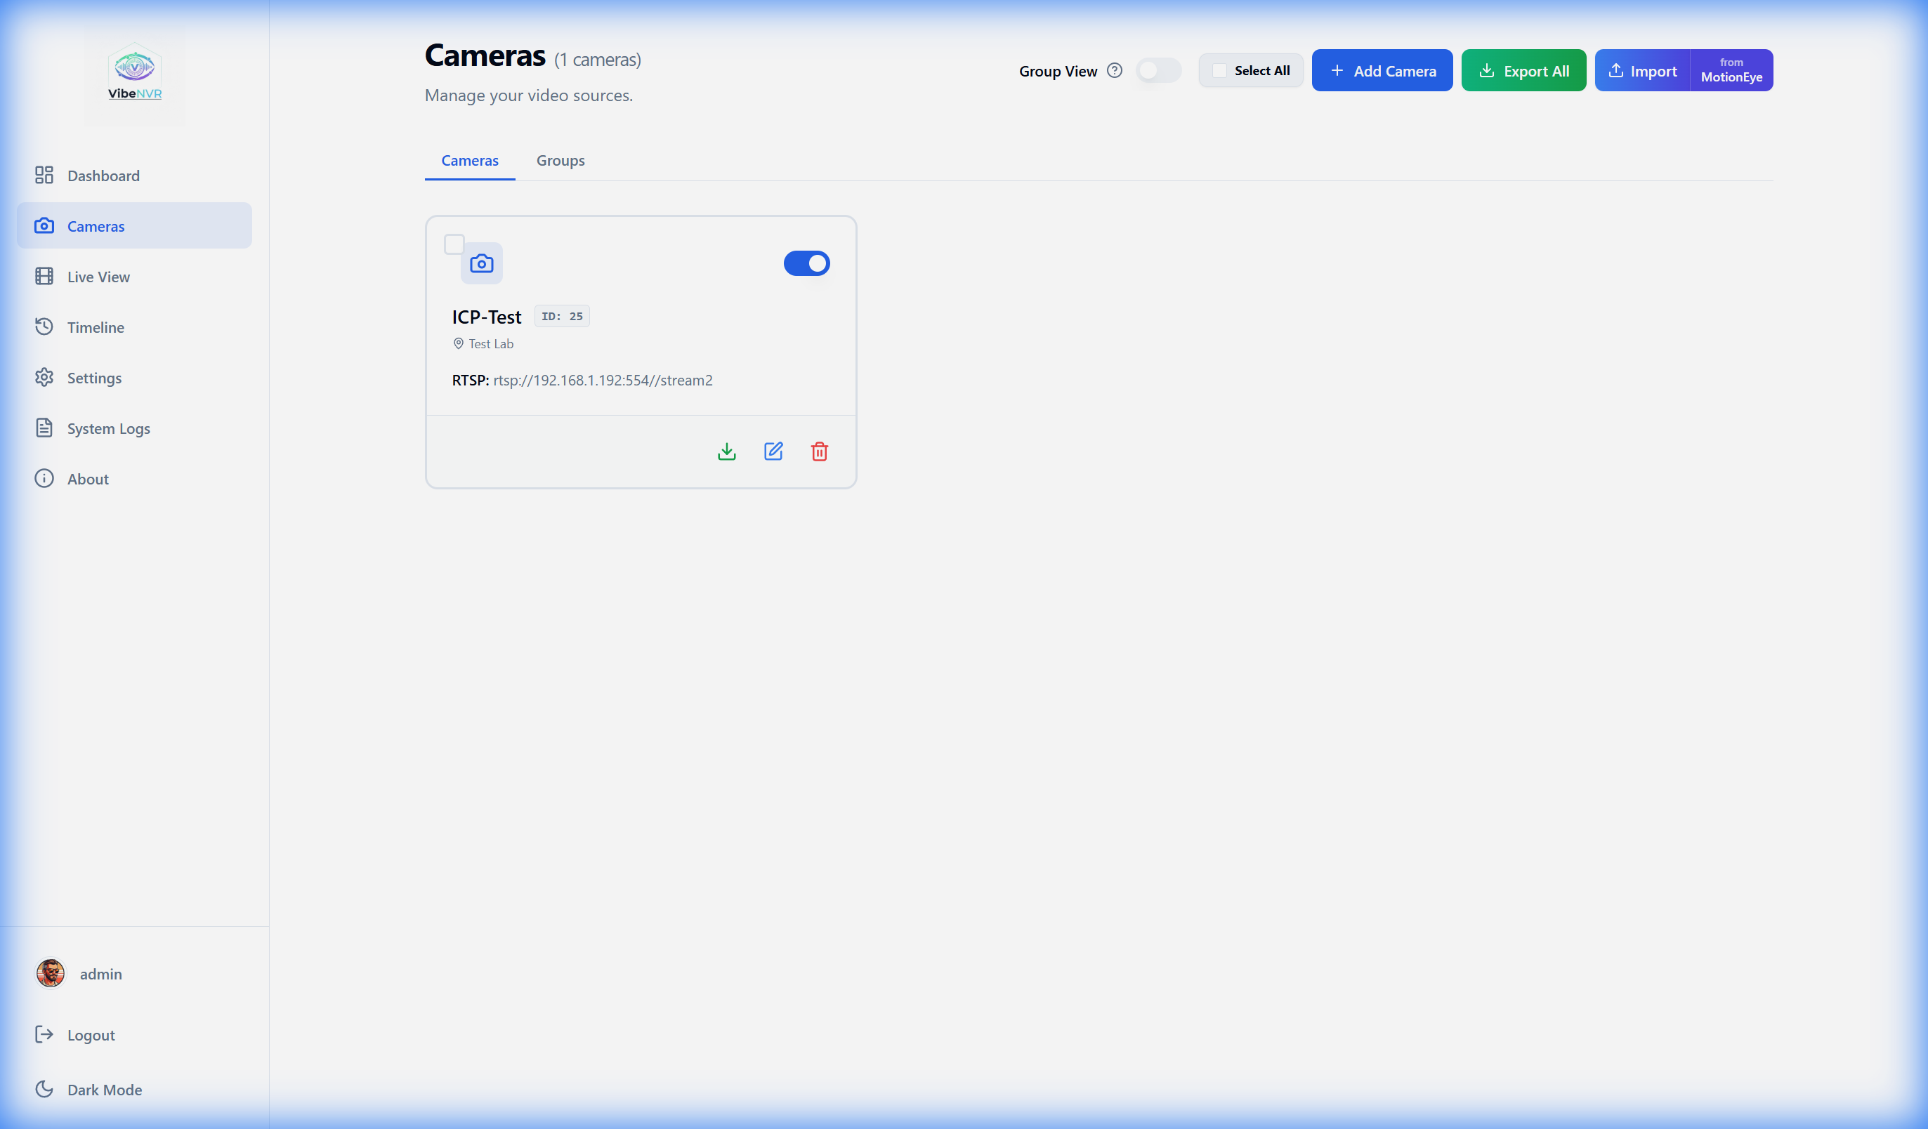
Task: Disable the ICP-Test camera toggle
Action: tap(806, 263)
